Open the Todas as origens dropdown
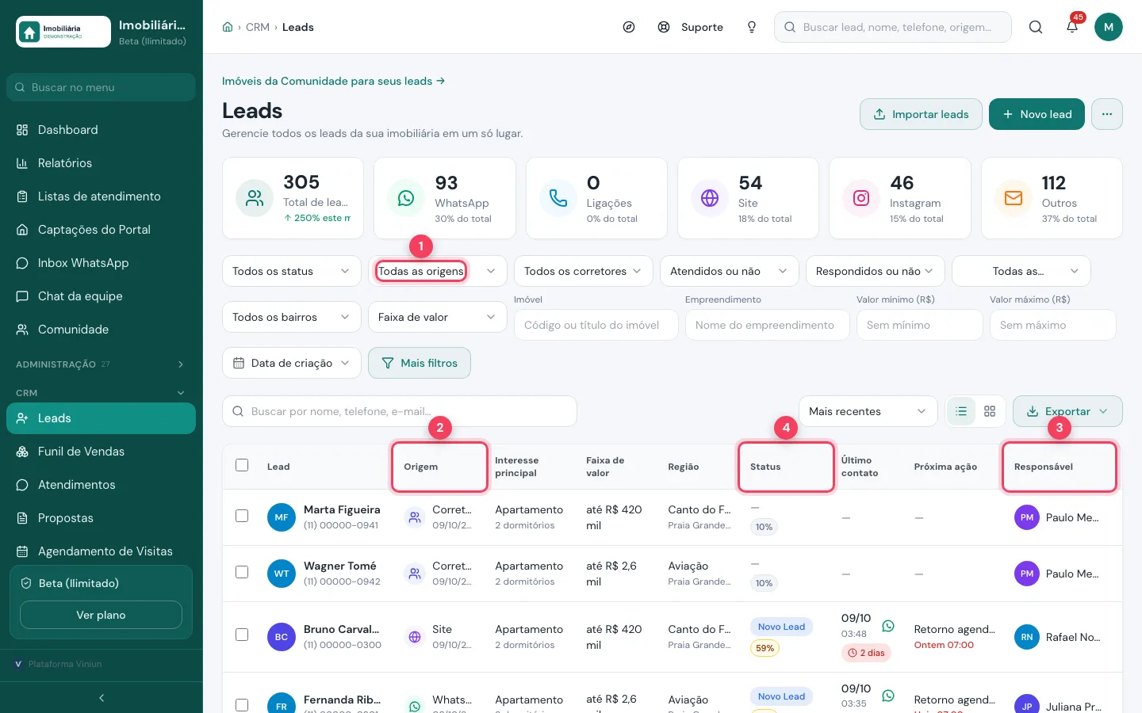The height and width of the screenshot is (713, 1142). click(x=438, y=271)
